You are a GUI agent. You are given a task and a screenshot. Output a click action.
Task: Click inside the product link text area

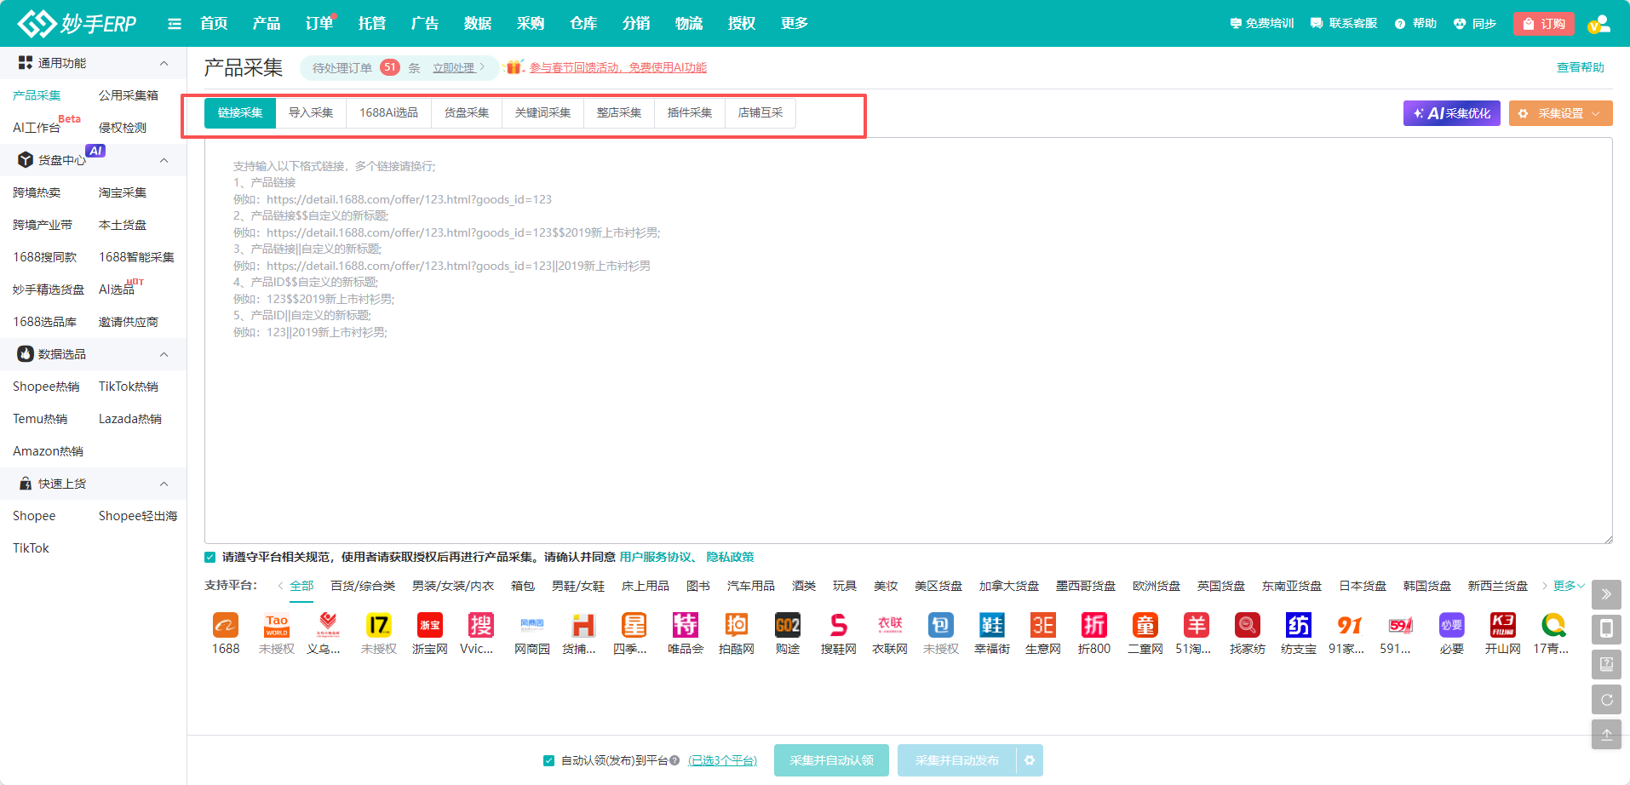[908, 426]
